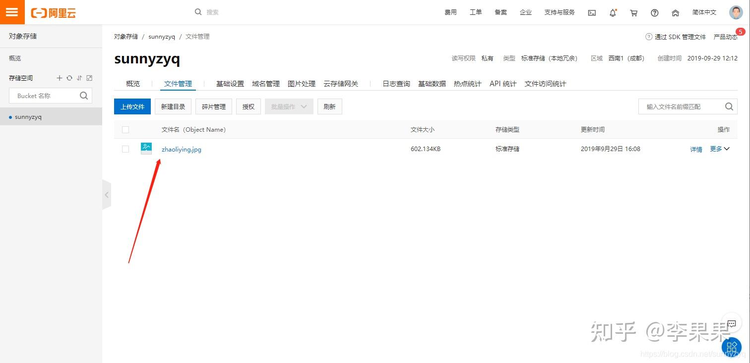This screenshot has height=363, width=750.
Task: Switch to the 文件管理 tab
Action: point(178,84)
